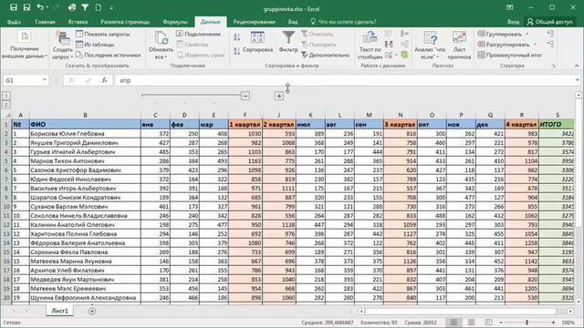The height and width of the screenshot is (328, 584).
Task: Switch to the Главная ribbon tab
Action: pyautogui.click(x=45, y=22)
